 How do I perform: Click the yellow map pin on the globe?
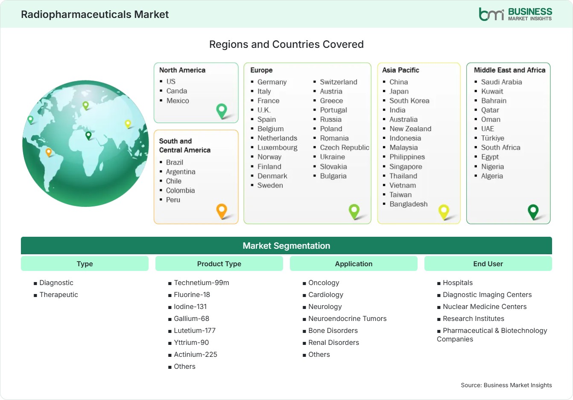click(x=128, y=124)
